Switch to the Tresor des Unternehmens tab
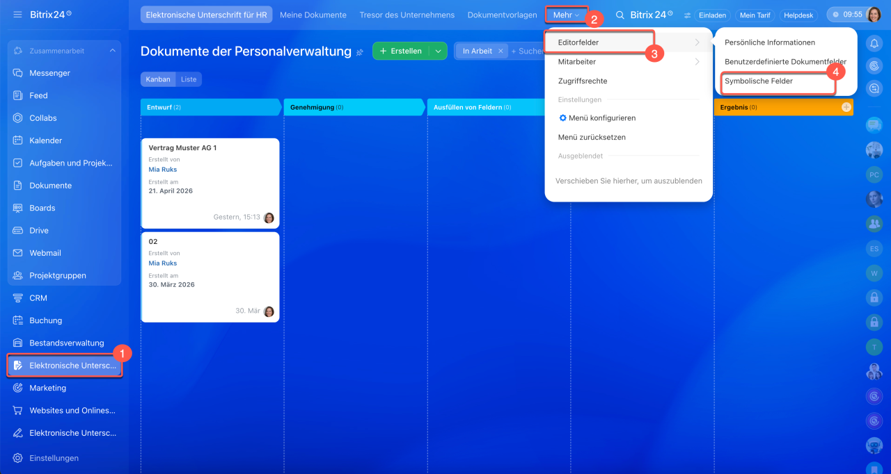The image size is (891, 474). tap(407, 15)
